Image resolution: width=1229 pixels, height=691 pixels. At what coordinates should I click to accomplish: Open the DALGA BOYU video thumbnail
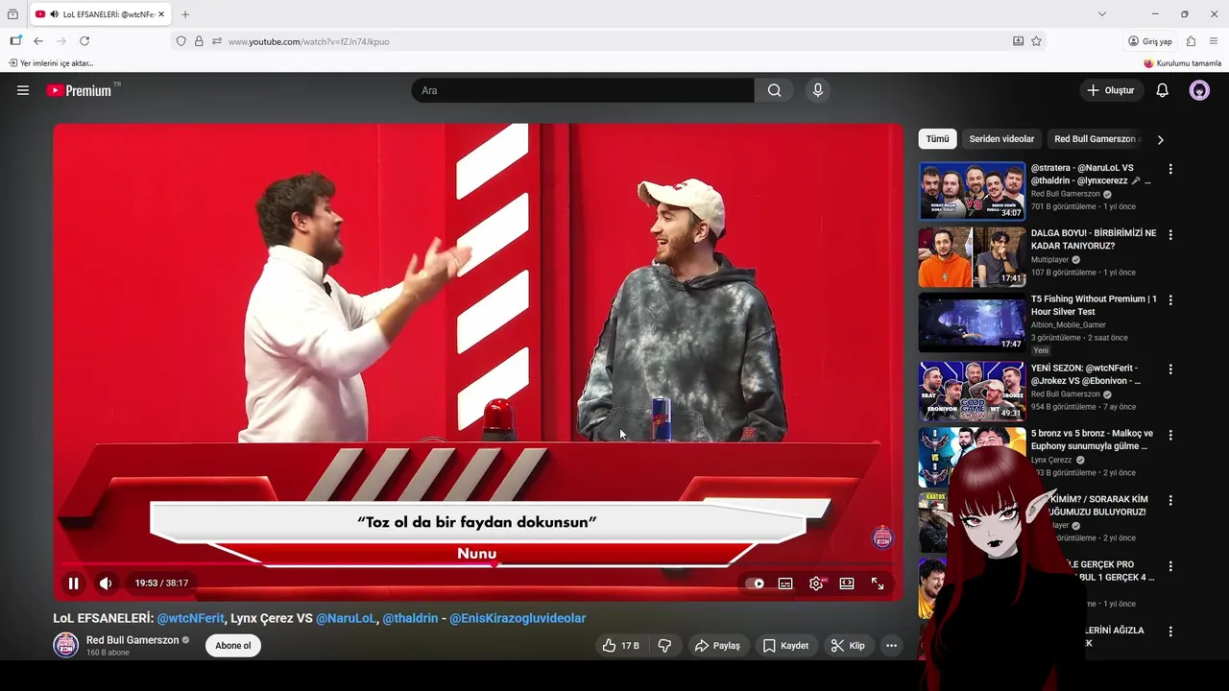click(x=972, y=256)
